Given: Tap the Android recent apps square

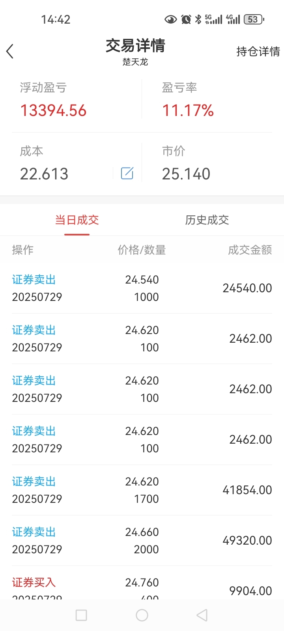Looking at the screenshot, I should point(81,615).
